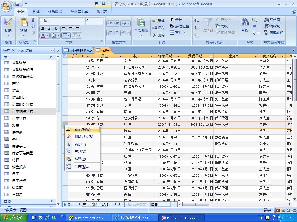Click the copy icon in clipboard group
Screen dimensions: 297x222
point(33,26)
